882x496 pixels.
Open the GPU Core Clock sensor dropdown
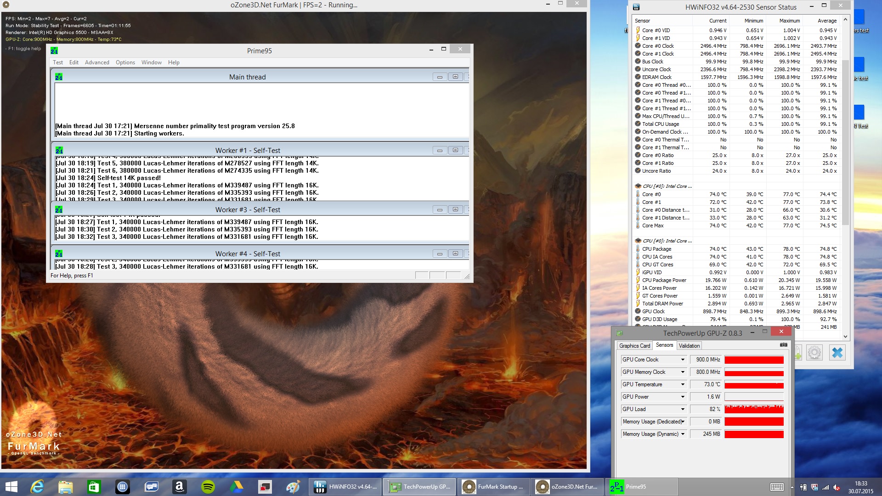[x=683, y=360]
